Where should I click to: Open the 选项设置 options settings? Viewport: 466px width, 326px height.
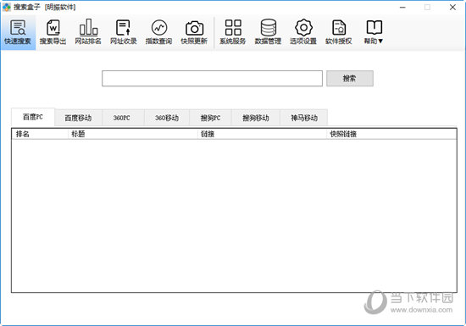(x=303, y=32)
